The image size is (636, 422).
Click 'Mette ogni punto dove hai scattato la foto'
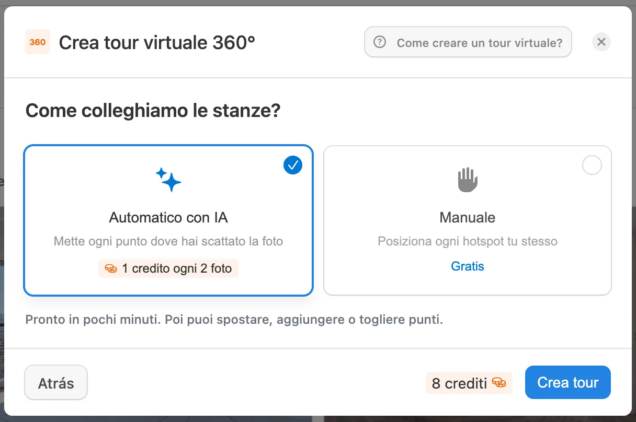168,242
